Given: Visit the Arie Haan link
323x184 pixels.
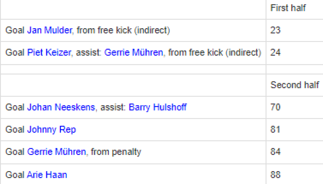Looking at the screenshot, I should pos(47,175).
